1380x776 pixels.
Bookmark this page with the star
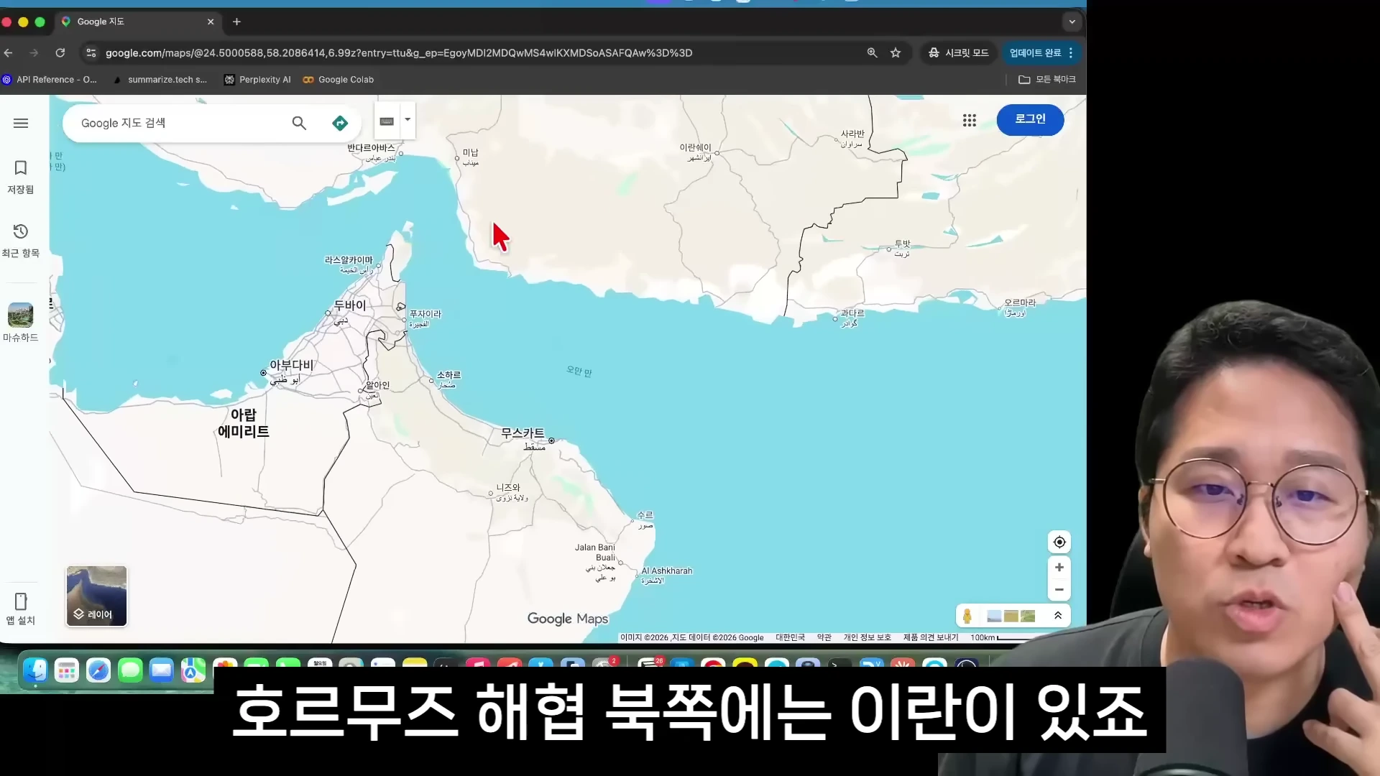(896, 52)
